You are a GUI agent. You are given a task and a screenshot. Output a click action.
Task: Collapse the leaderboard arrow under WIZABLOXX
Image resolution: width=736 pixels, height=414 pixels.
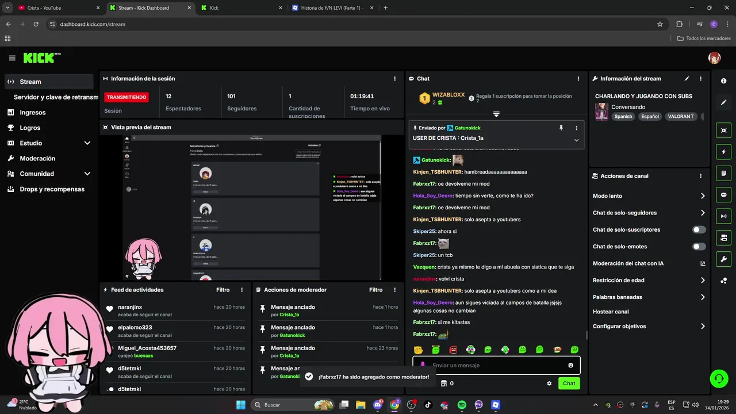tap(496, 114)
